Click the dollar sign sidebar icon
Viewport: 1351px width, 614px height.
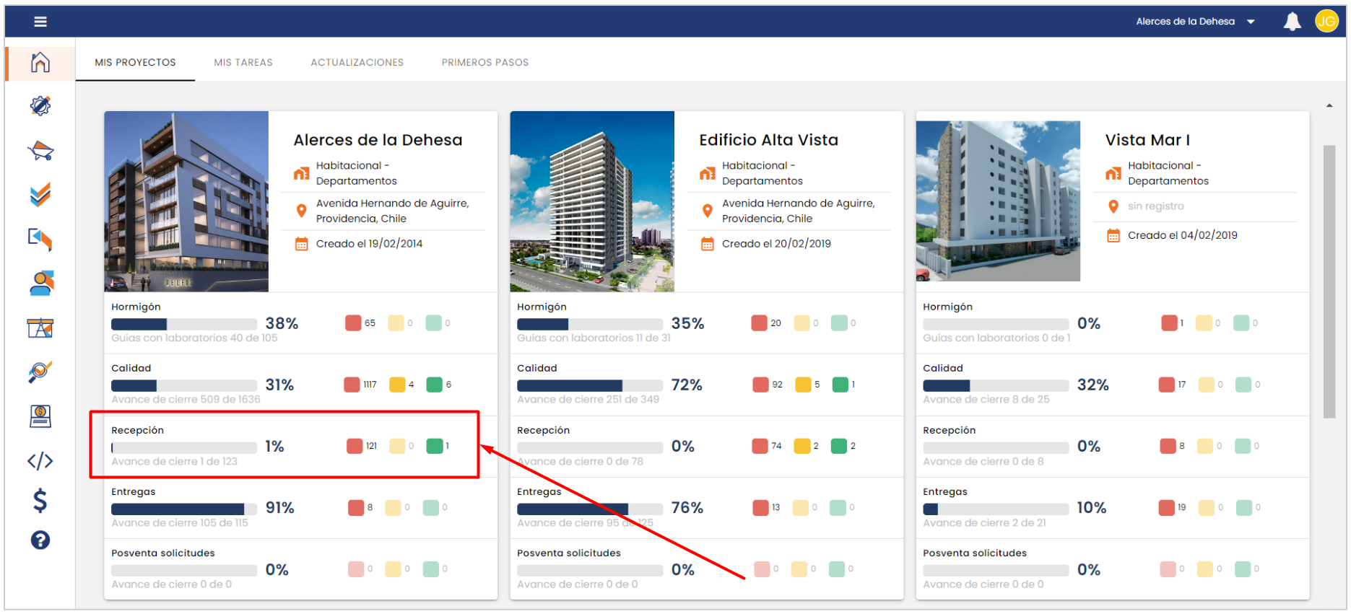[x=40, y=500]
